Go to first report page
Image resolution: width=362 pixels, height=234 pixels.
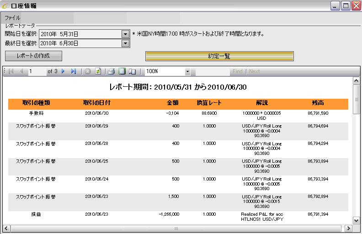pos(11,71)
